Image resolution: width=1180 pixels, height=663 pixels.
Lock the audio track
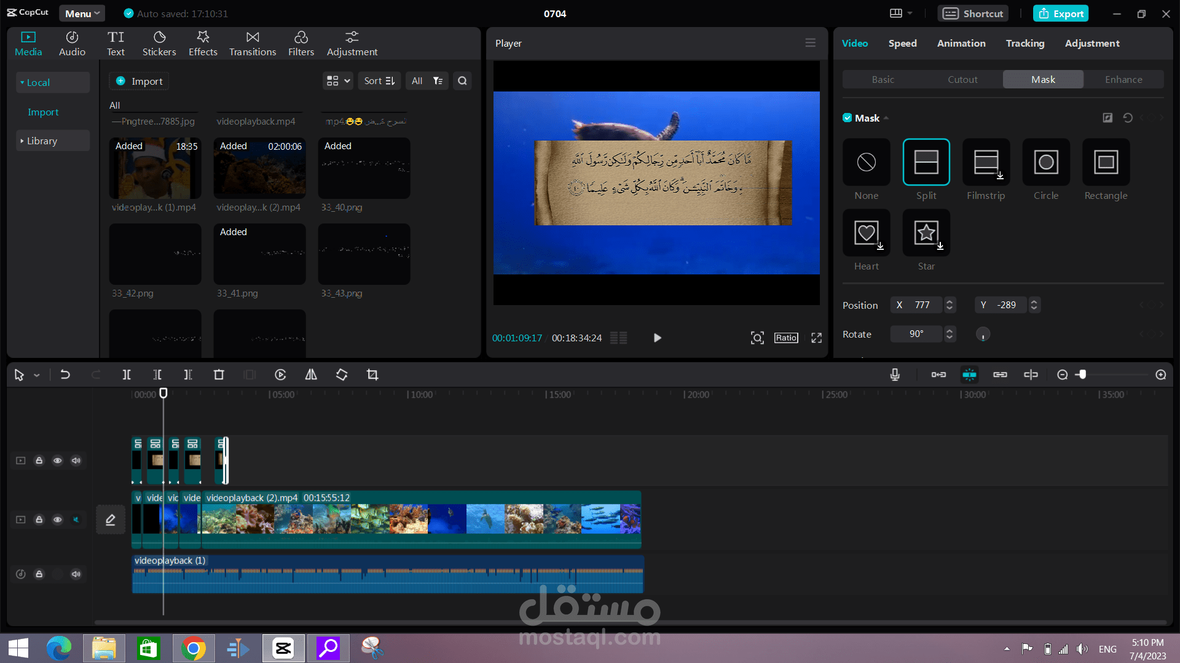click(39, 574)
